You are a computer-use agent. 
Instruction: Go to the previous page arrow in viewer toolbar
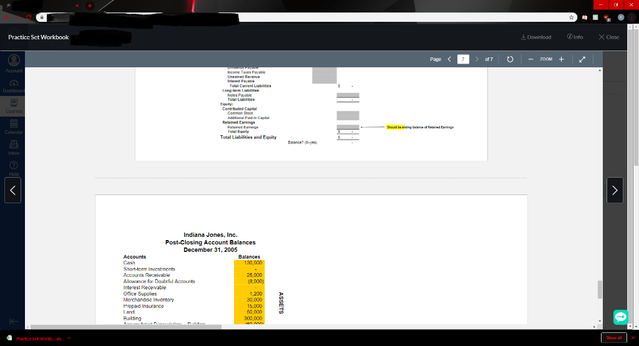449,59
